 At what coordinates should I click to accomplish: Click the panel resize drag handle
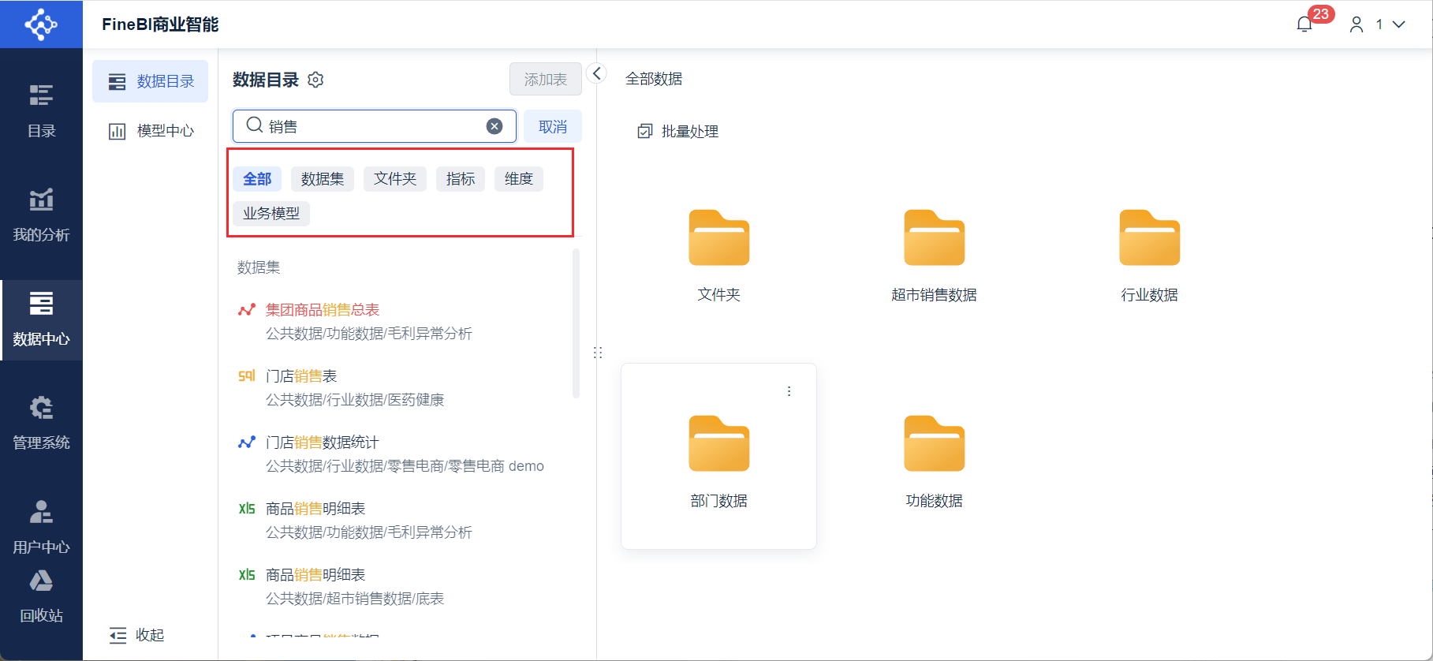598,353
